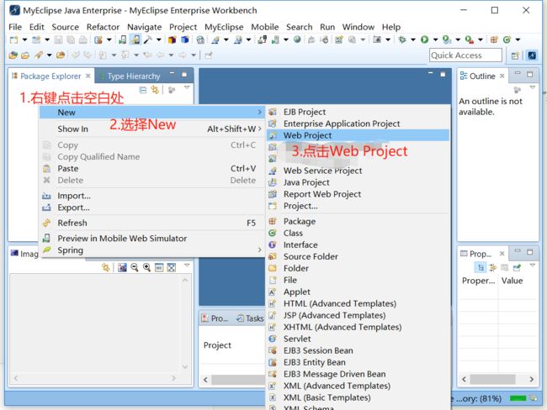The width and height of the screenshot is (547, 410).
Task: Open the MyEclipse menu
Action: [224, 27]
